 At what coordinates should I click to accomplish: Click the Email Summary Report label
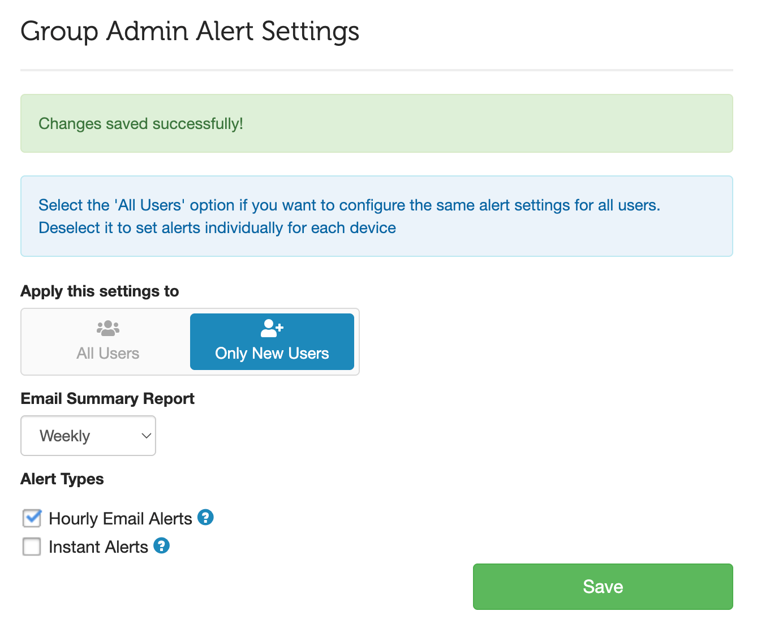click(107, 399)
